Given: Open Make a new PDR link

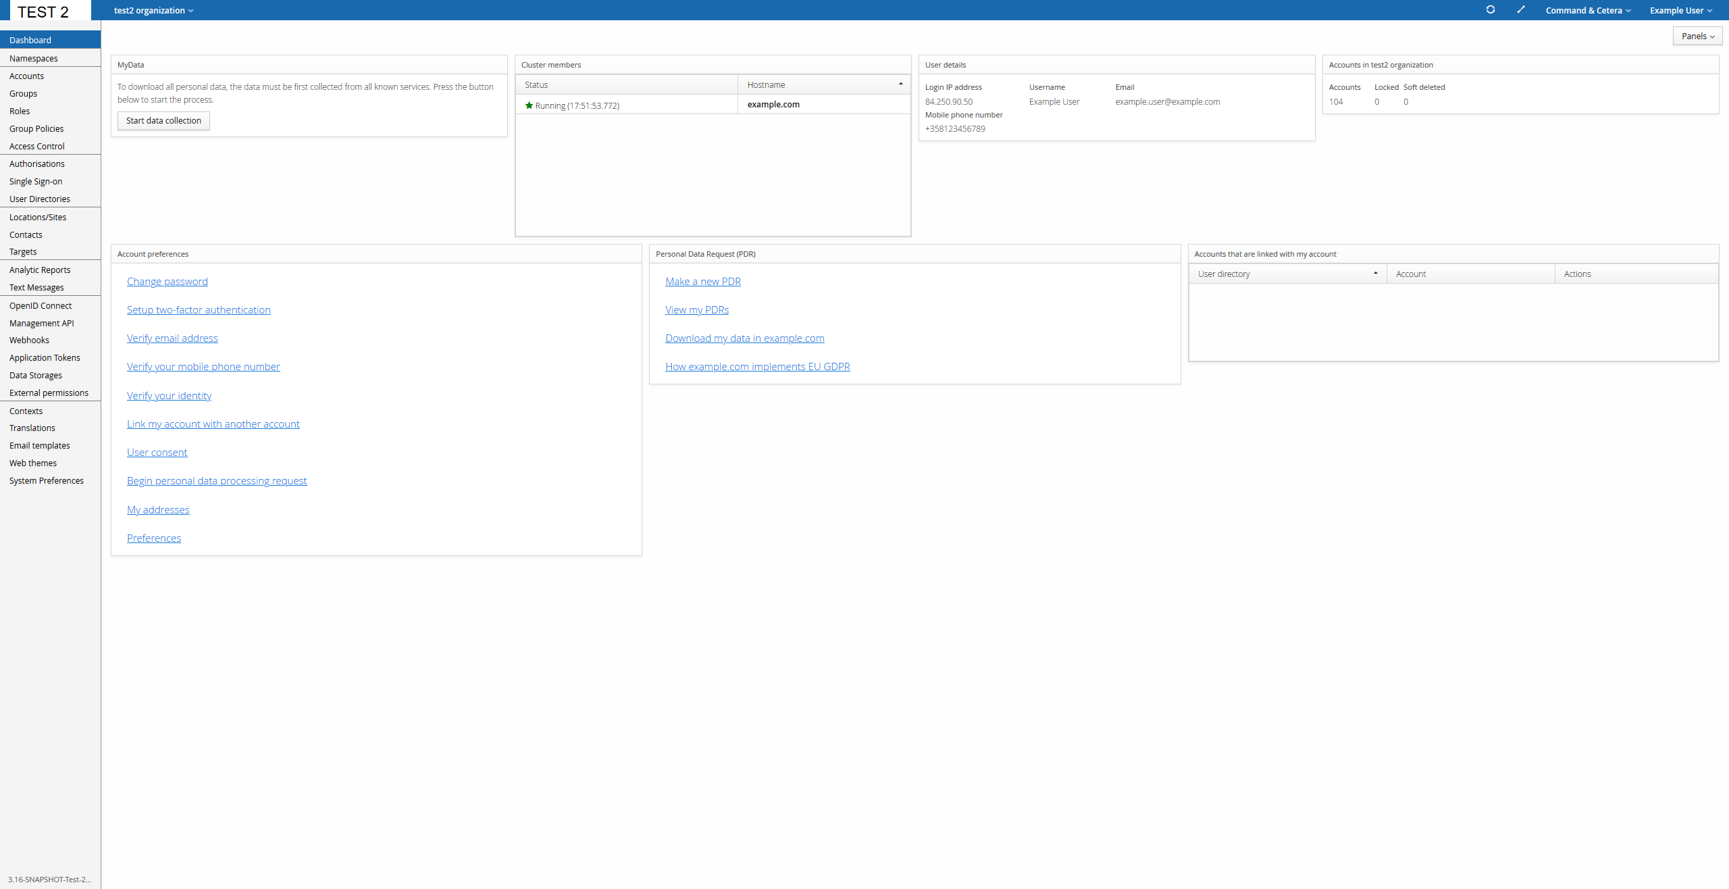Looking at the screenshot, I should (702, 282).
